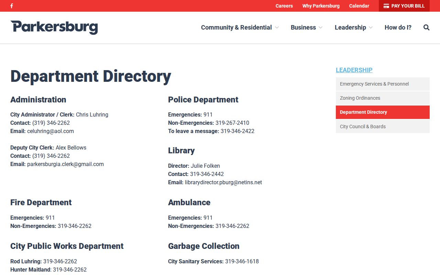This screenshot has width=440, height=275.
Task: Click the Ambulance heading
Action: [x=189, y=202]
